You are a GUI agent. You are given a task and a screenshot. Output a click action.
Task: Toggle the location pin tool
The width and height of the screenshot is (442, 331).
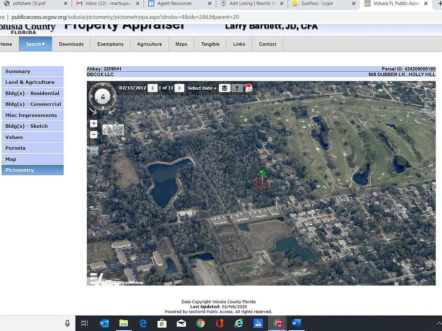pos(237,88)
